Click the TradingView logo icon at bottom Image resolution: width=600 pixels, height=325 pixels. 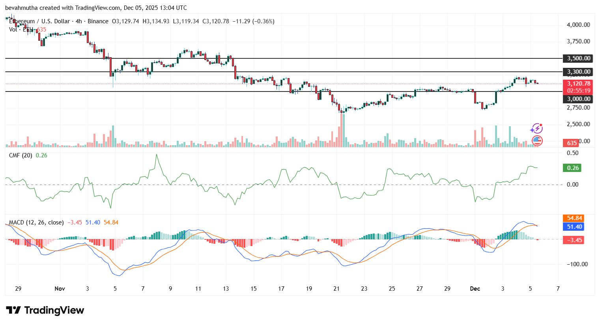13,310
